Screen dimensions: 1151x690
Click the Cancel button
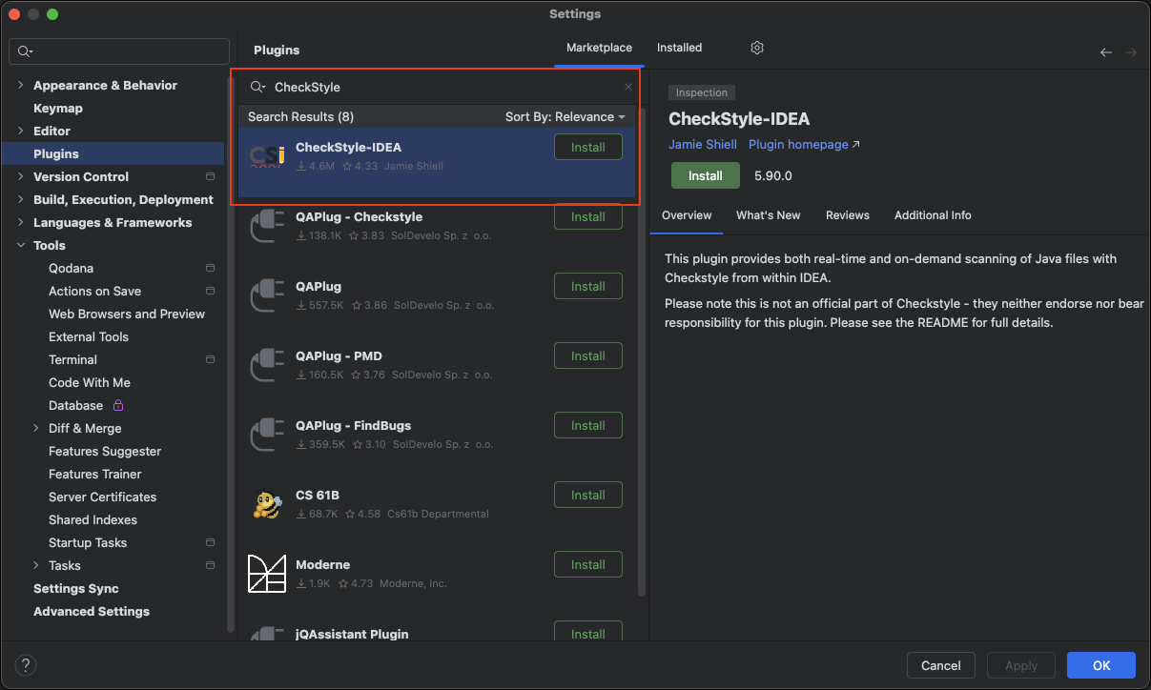coord(941,665)
